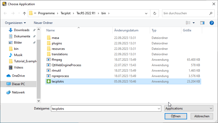Navigate up one folder level
Image resolution: width=218 pixels, height=123 pixels.
[24, 13]
